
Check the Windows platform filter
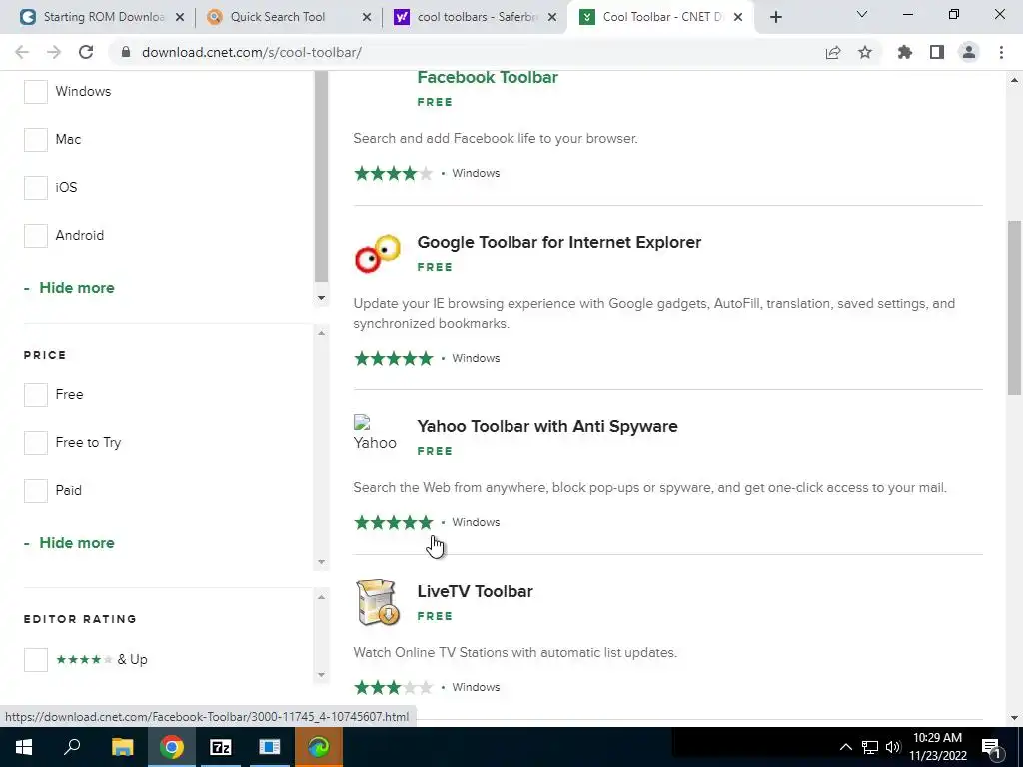[x=36, y=91]
